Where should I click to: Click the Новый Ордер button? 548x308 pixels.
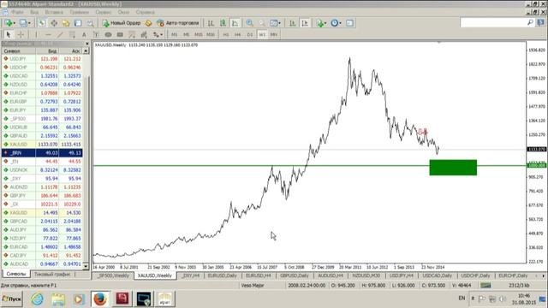click(122, 23)
